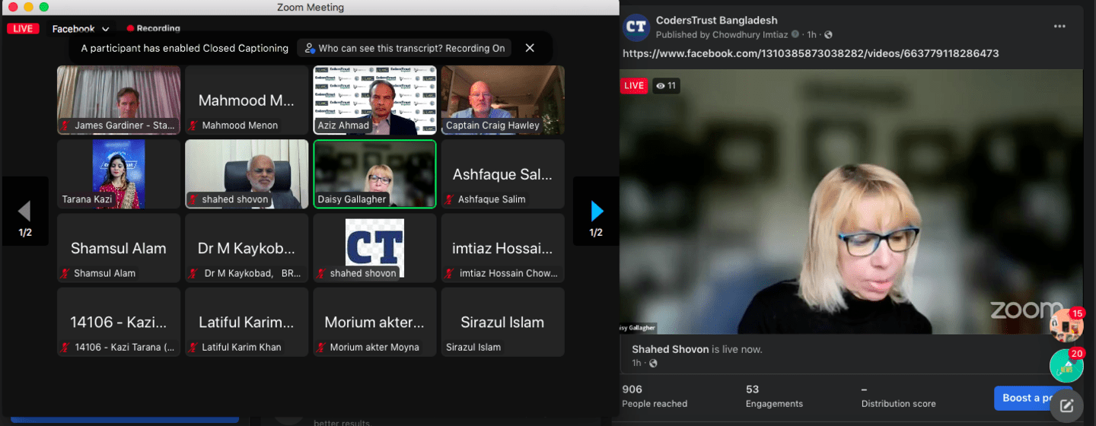
Task: Open the chat head with 15 notifications
Action: [x=1066, y=325]
